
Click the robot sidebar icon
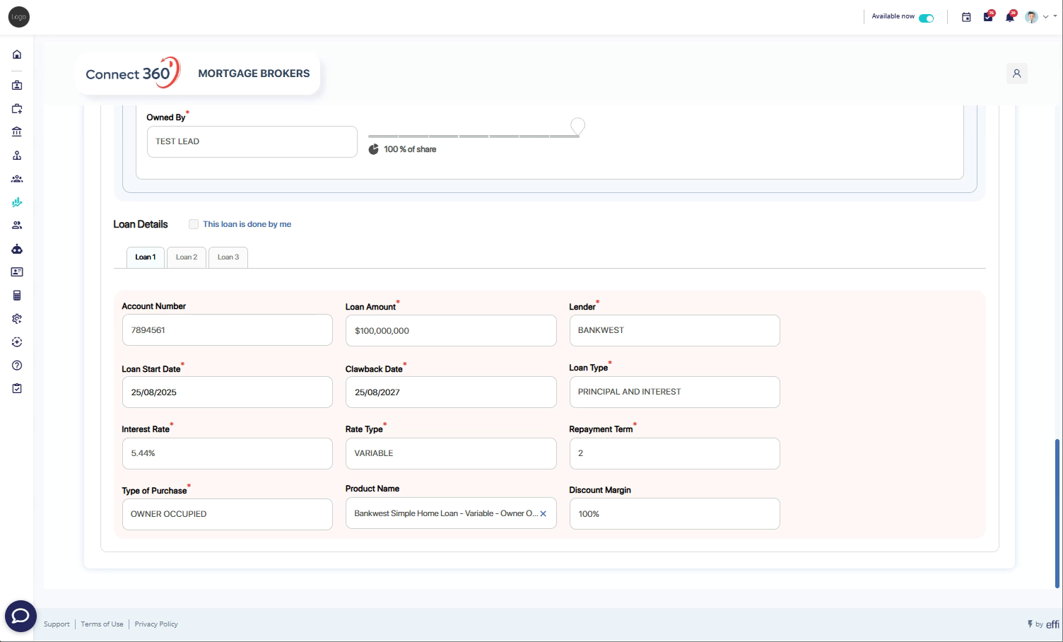pos(17,249)
